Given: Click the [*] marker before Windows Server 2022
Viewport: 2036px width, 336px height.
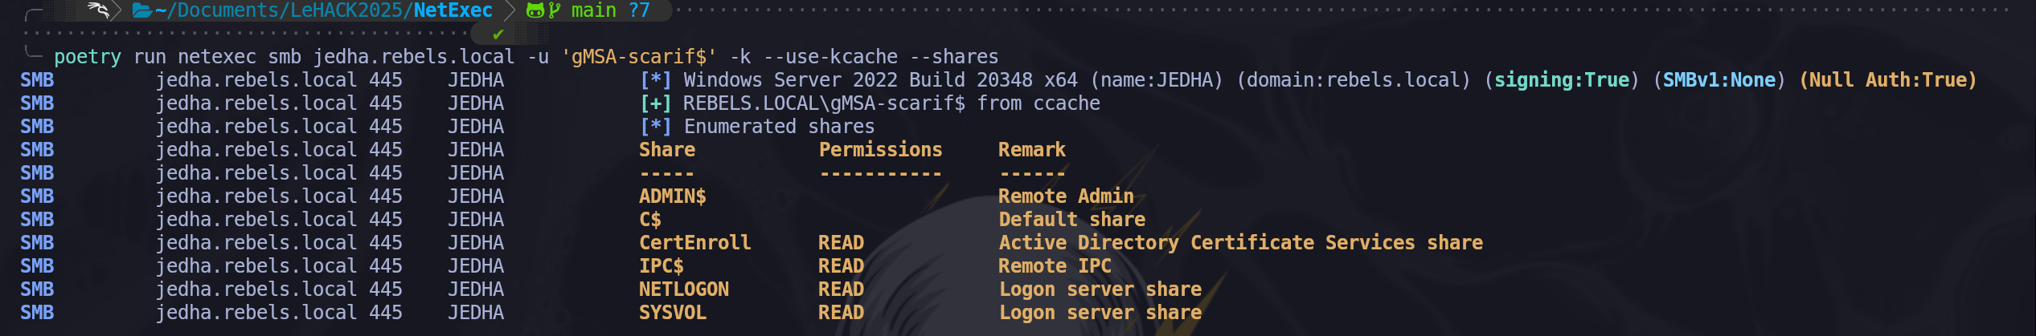Looking at the screenshot, I should 655,80.
